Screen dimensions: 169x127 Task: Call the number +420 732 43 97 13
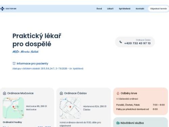[137, 43]
